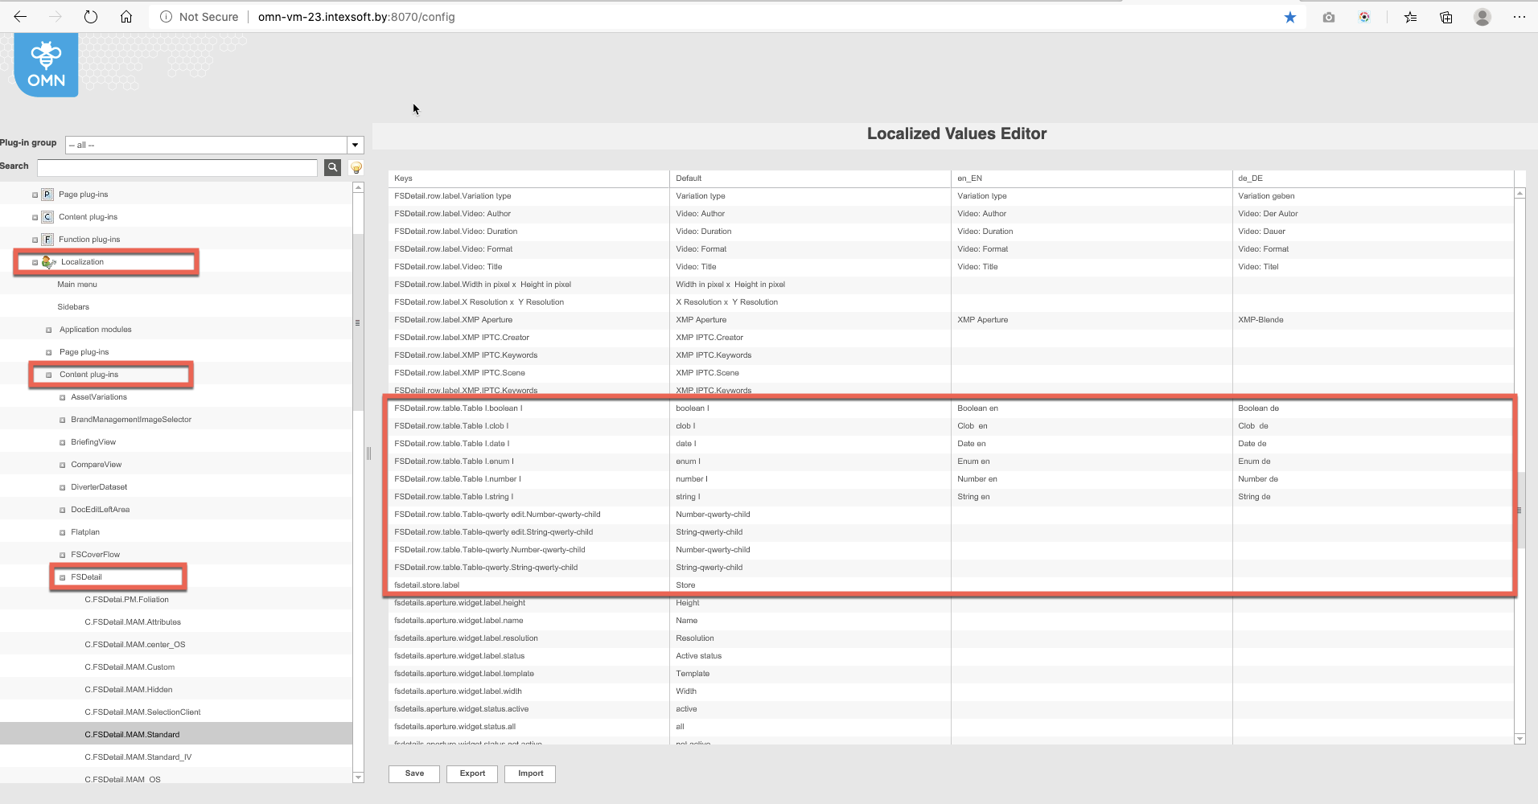Click the Page plug-ins 'P' icon
Screen dimensions: 1538x804
click(x=47, y=194)
